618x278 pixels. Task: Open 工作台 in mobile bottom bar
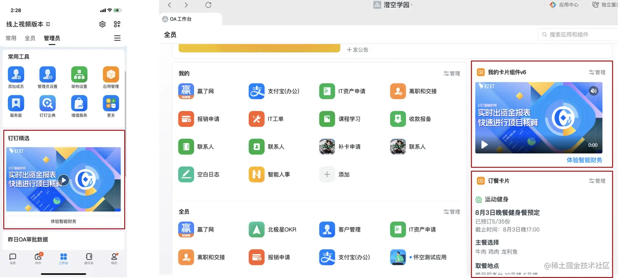pyautogui.click(x=63, y=259)
